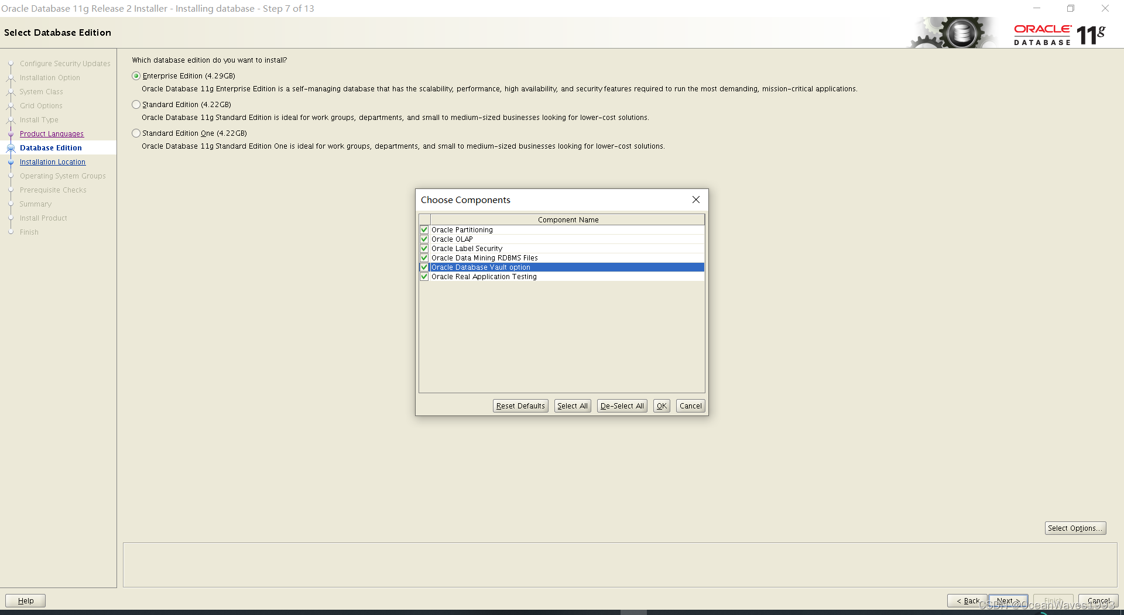
Task: Uncheck Oracle Partitioning component checkbox
Action: tap(424, 230)
